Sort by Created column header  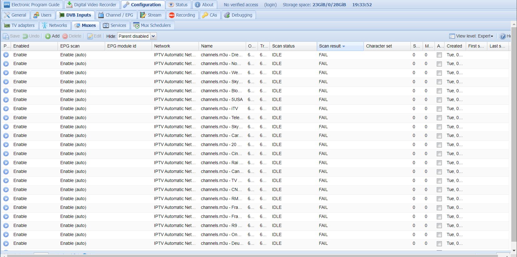click(455, 46)
